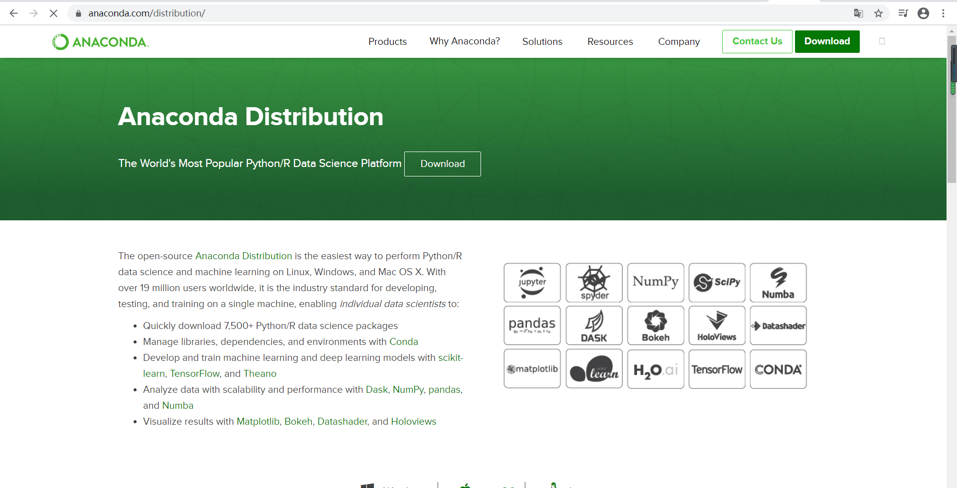Click the Jupyter logo tile

click(532, 283)
